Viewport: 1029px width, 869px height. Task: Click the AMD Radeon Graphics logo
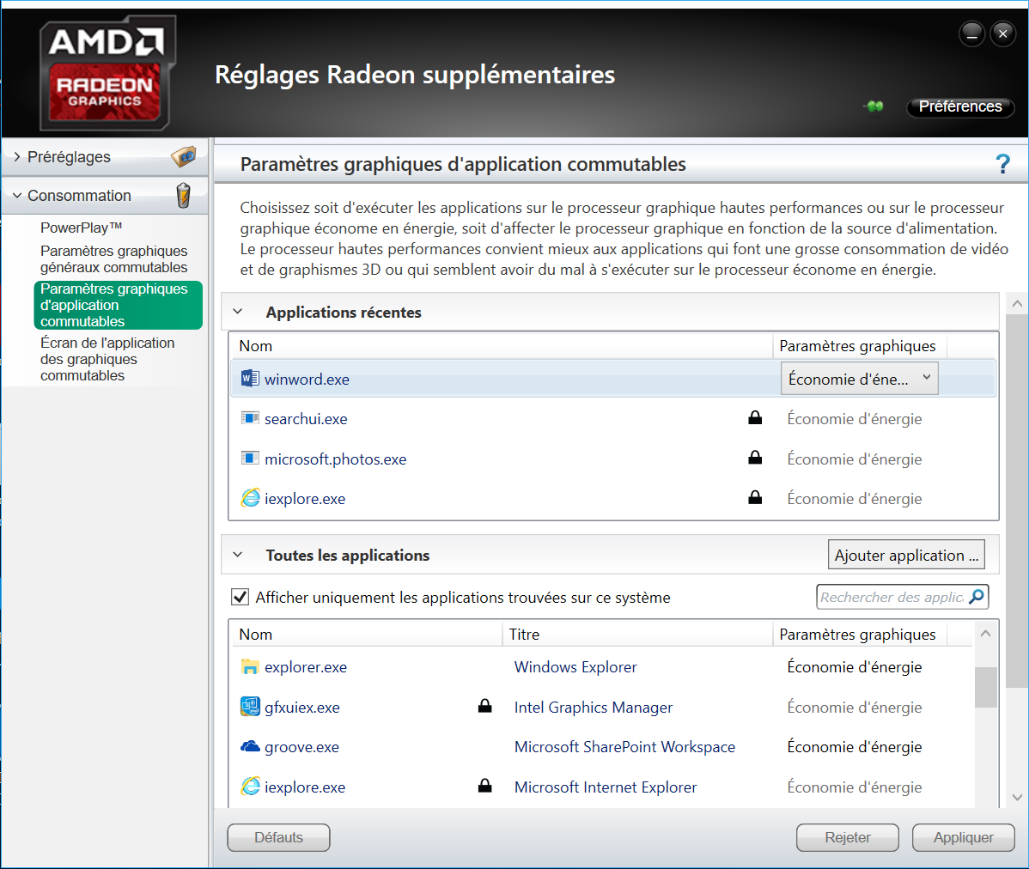coord(107,72)
